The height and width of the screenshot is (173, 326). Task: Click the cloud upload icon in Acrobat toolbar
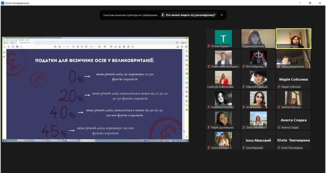pyautogui.click(x=13, y=47)
